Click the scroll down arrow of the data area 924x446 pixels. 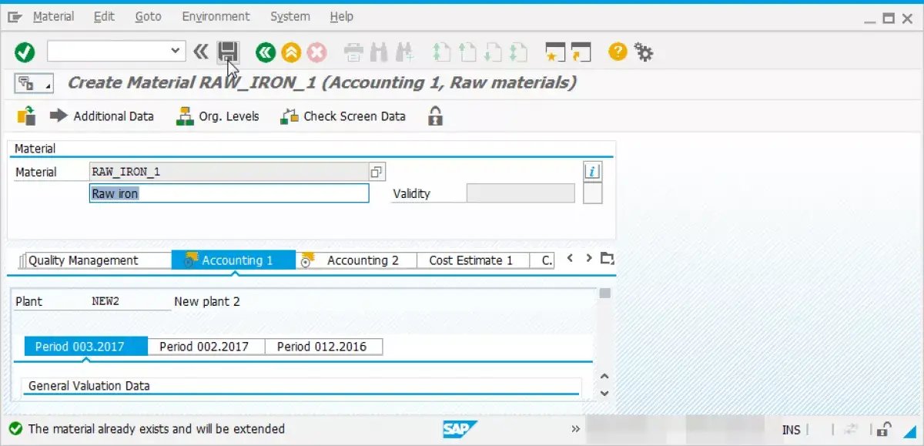pyautogui.click(x=604, y=393)
